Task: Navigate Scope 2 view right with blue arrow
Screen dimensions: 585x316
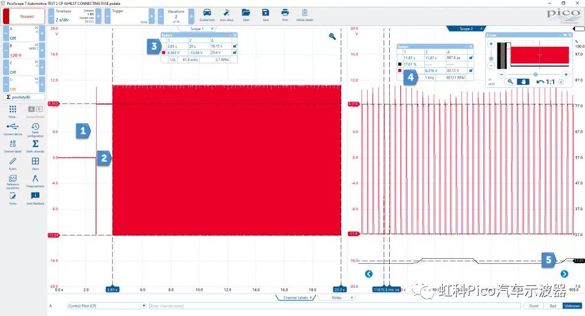Action: pyautogui.click(x=564, y=274)
